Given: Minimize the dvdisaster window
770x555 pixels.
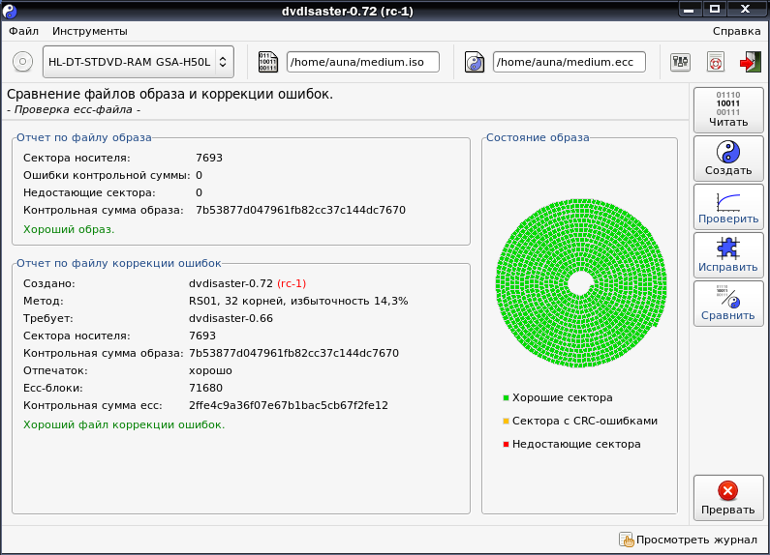Looking at the screenshot, I should pos(689,10).
